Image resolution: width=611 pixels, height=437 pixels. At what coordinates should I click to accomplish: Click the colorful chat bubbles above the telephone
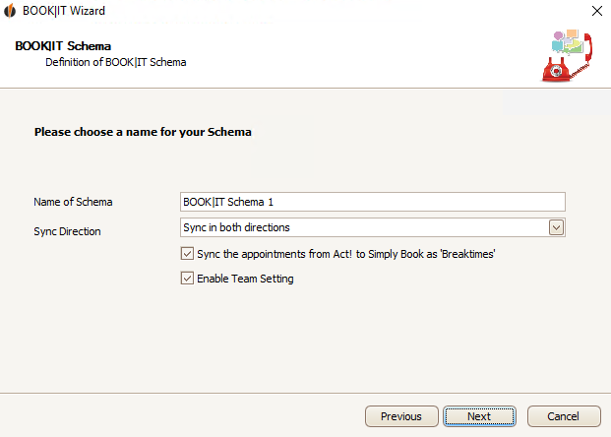point(568,41)
